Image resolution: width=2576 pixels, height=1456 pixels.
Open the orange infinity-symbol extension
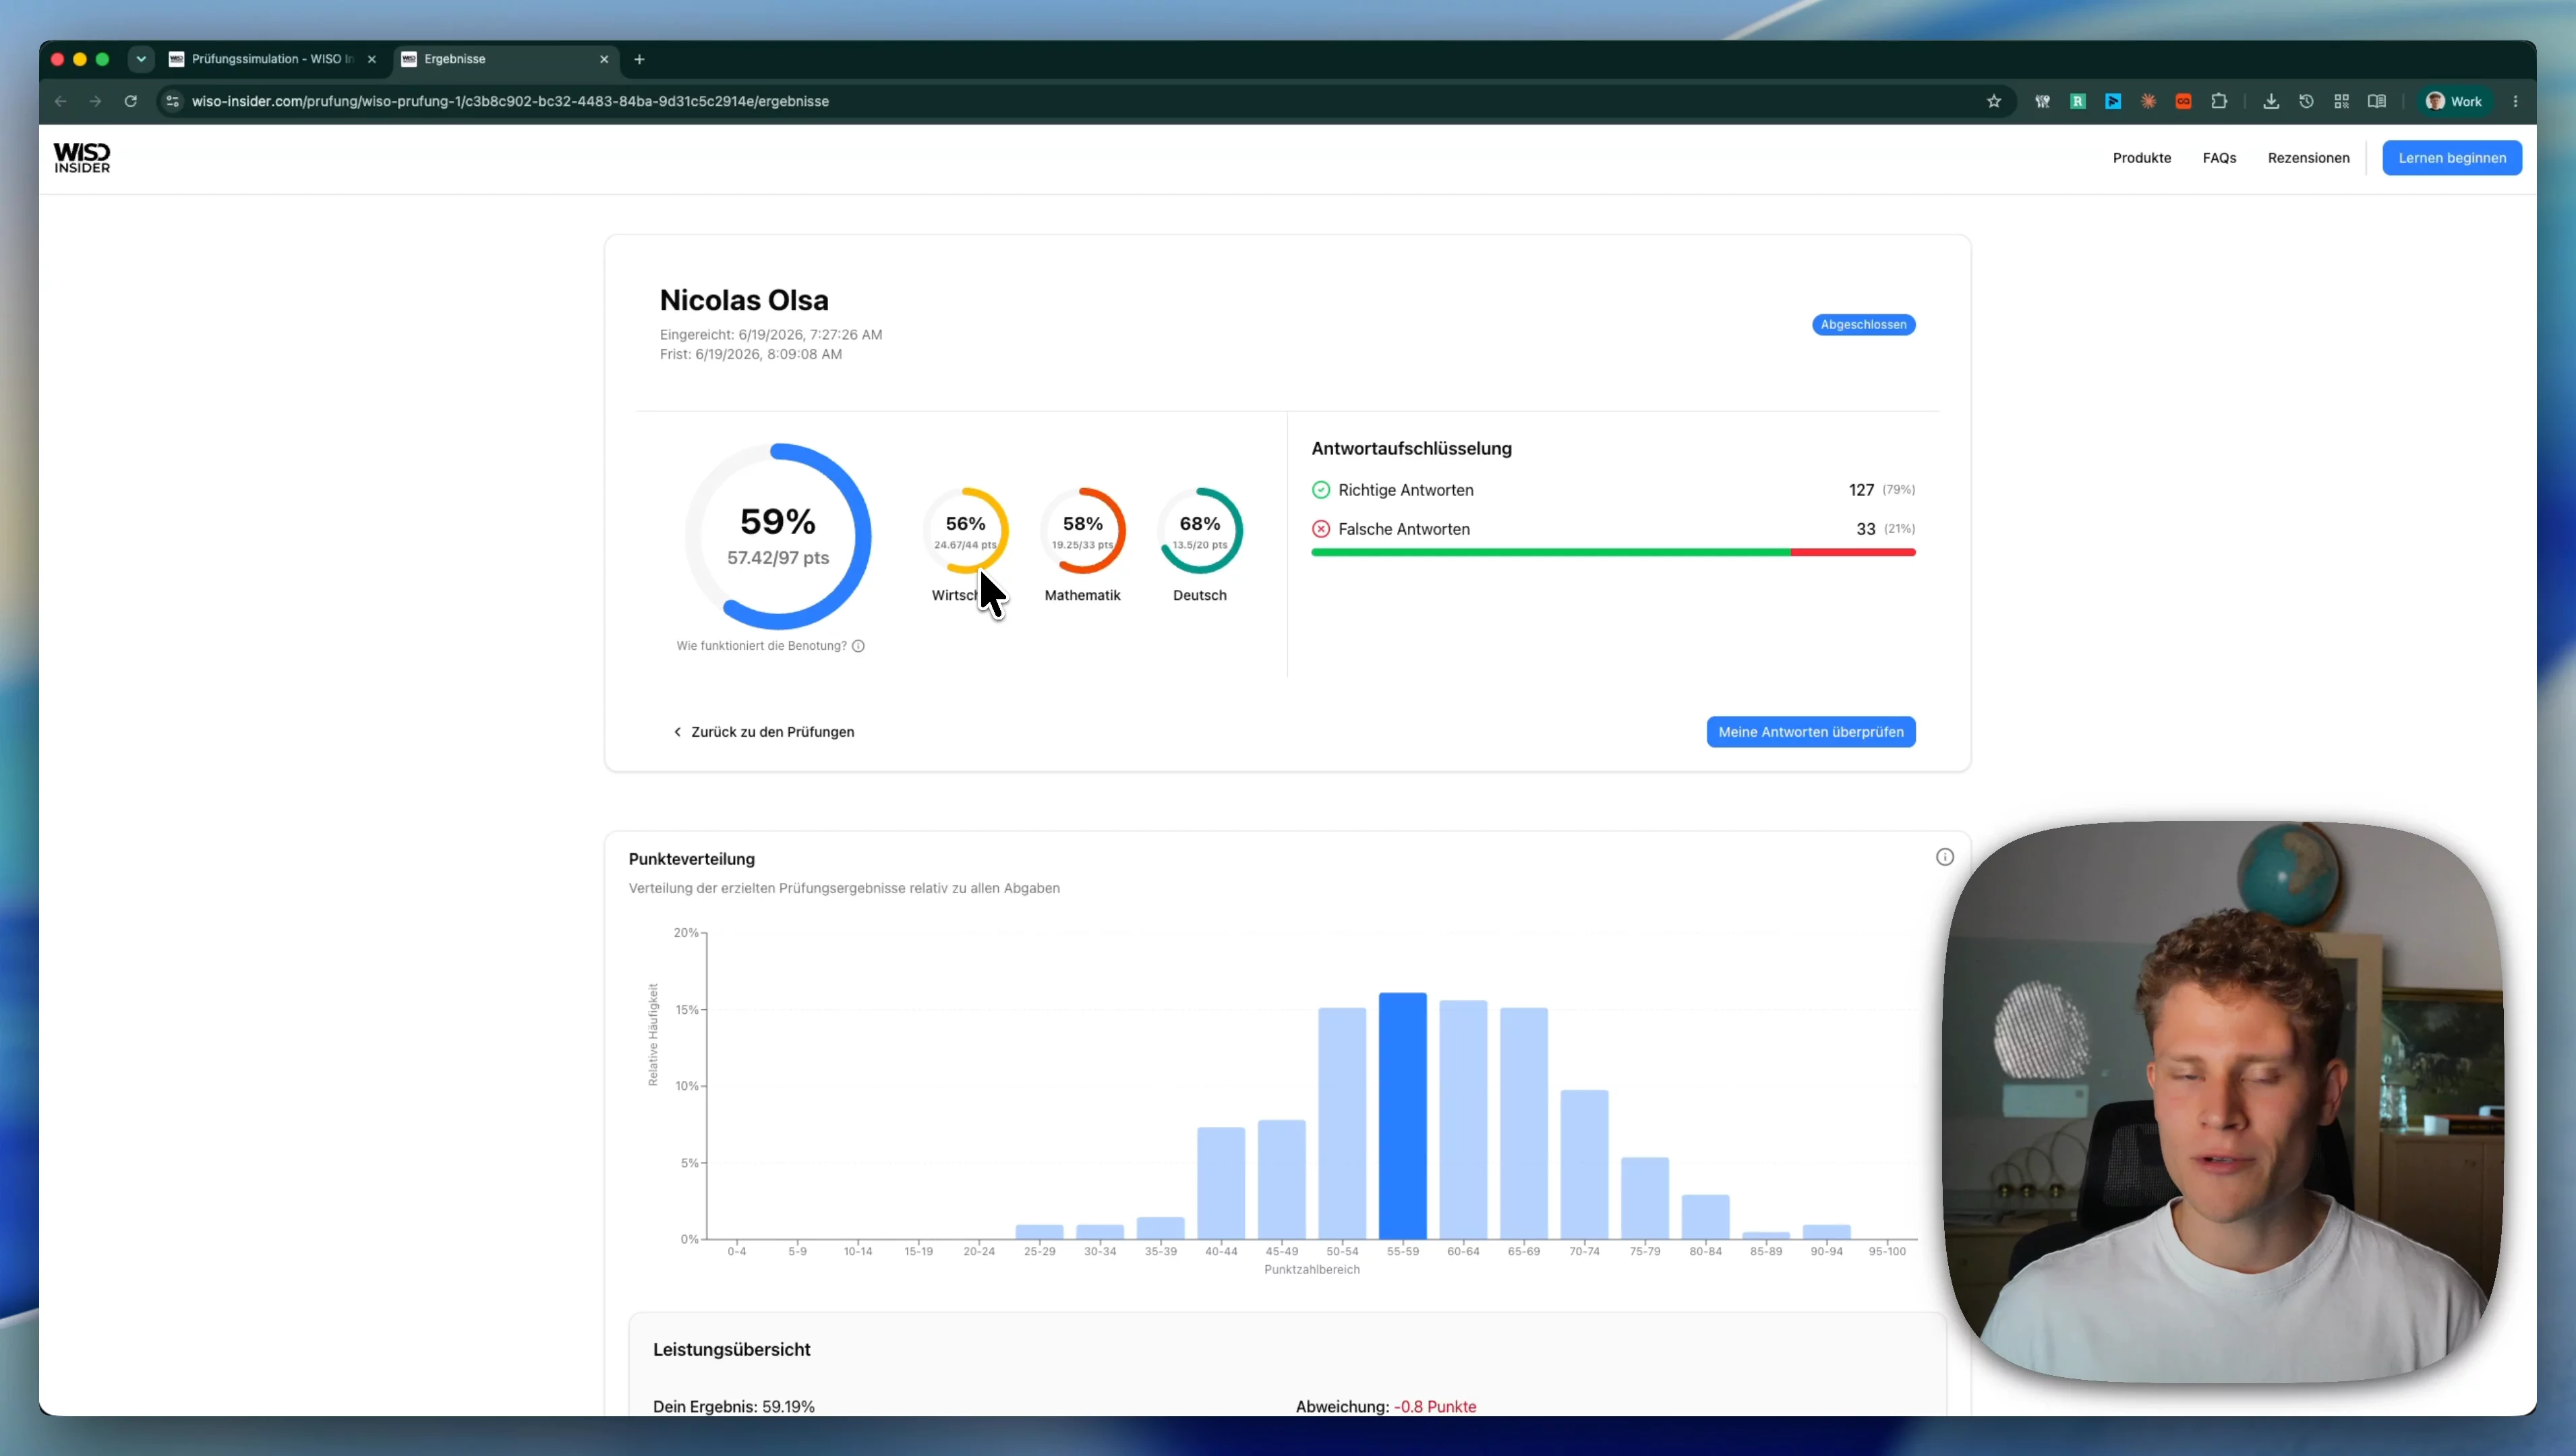(x=2184, y=101)
